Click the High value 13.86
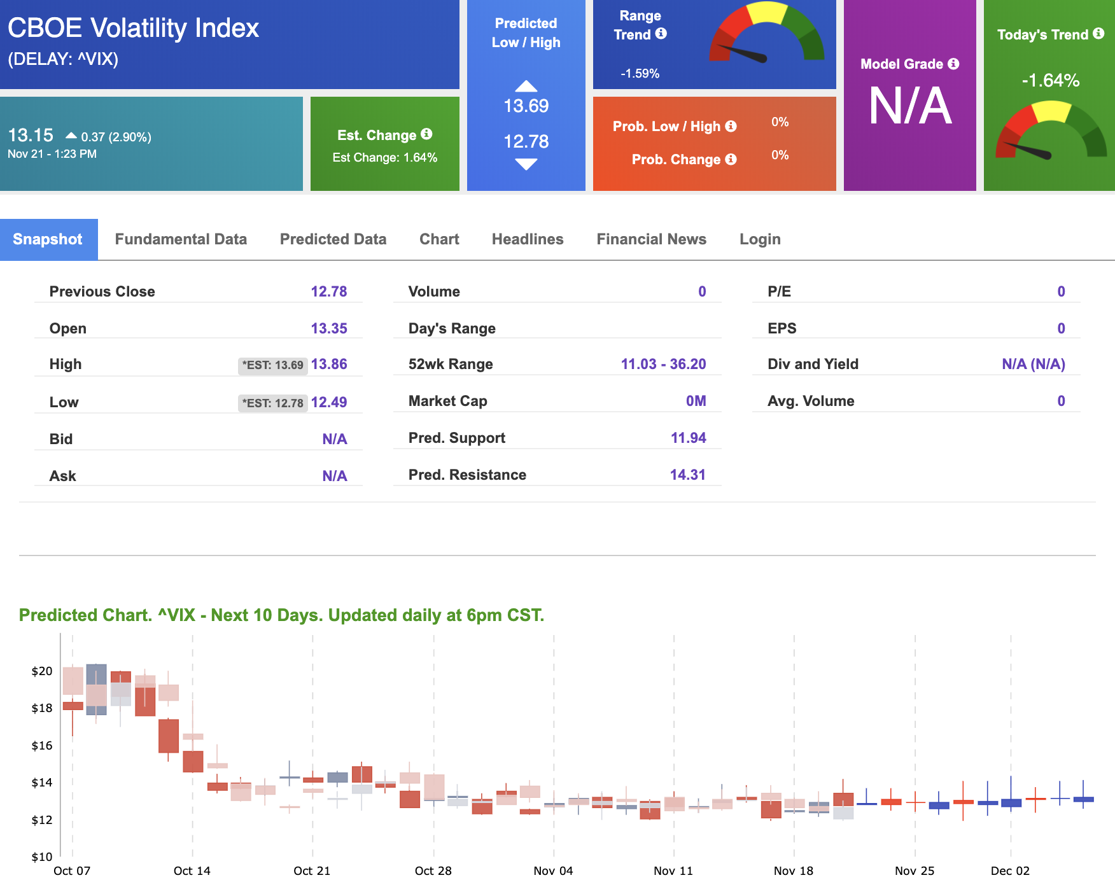 [329, 364]
